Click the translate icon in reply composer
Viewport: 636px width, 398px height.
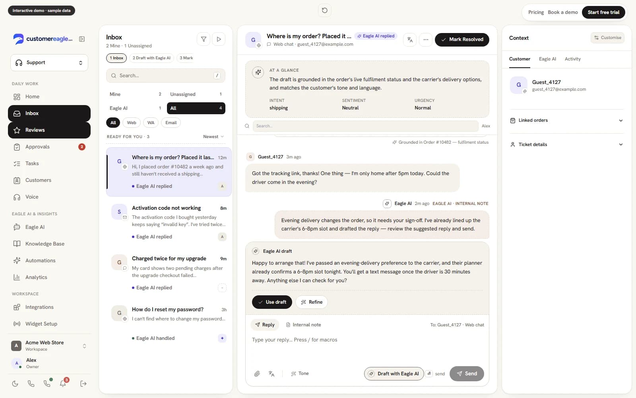271,374
